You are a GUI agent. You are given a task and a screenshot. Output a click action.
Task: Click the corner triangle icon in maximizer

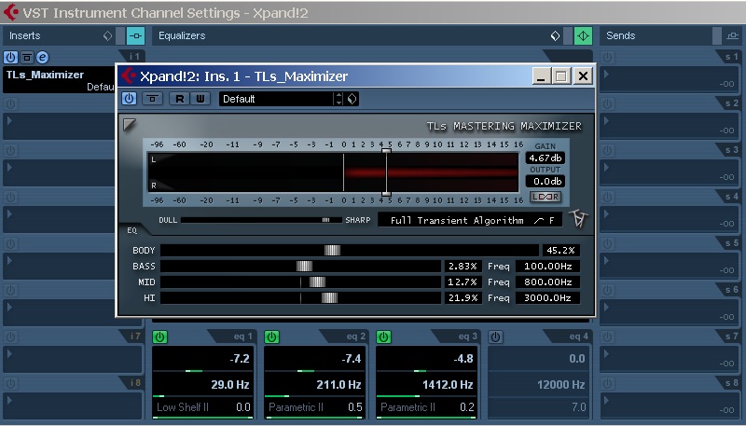pos(130,125)
